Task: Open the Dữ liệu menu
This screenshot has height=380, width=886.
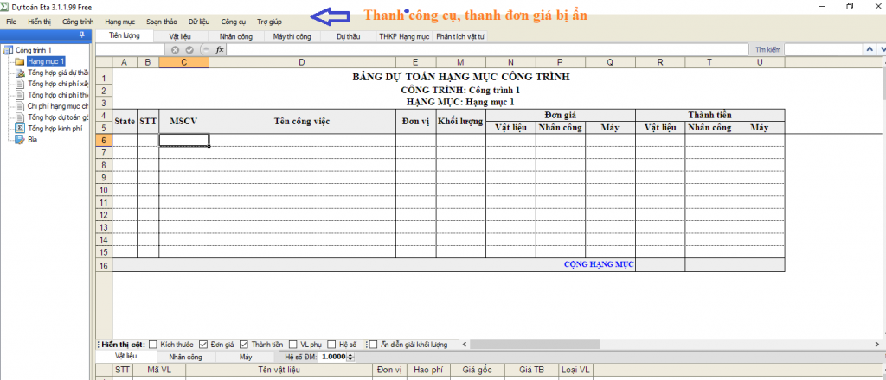Action: coord(200,22)
